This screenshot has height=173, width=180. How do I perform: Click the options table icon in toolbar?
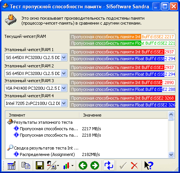point(11,165)
